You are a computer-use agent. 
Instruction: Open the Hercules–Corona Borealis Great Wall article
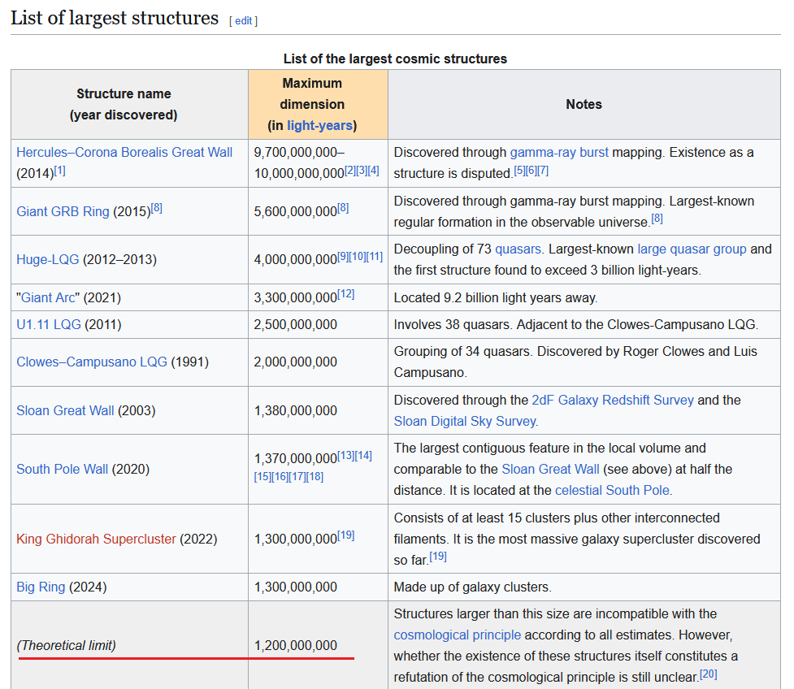124,152
